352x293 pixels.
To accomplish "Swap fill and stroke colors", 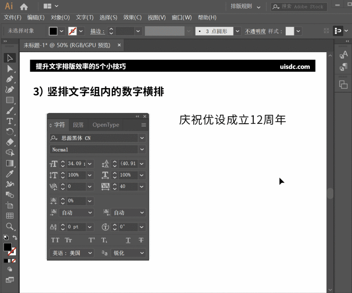I will 14,238.
